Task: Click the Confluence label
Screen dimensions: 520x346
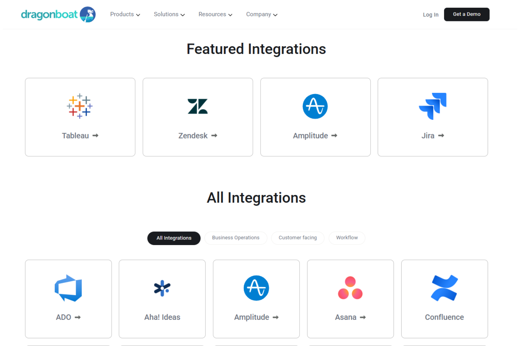Action: click(444, 317)
